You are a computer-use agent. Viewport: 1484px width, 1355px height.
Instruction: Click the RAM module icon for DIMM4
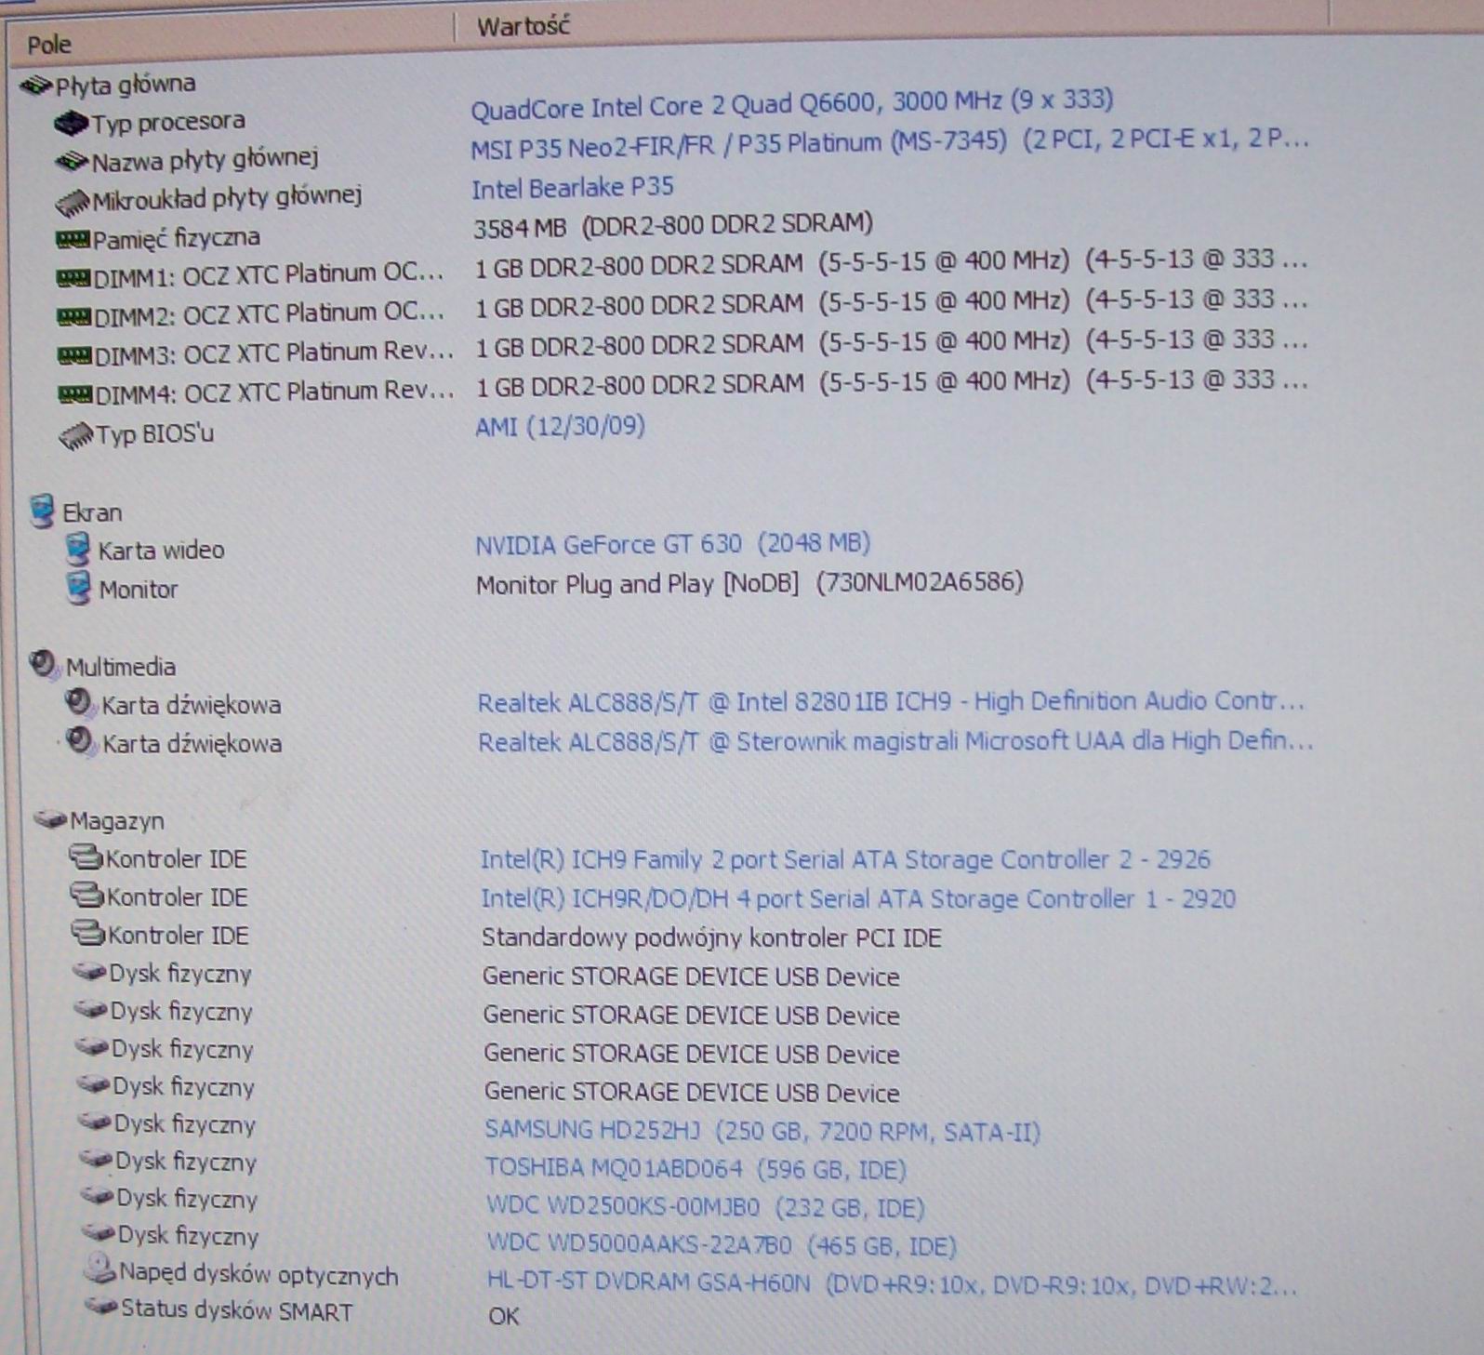75,395
